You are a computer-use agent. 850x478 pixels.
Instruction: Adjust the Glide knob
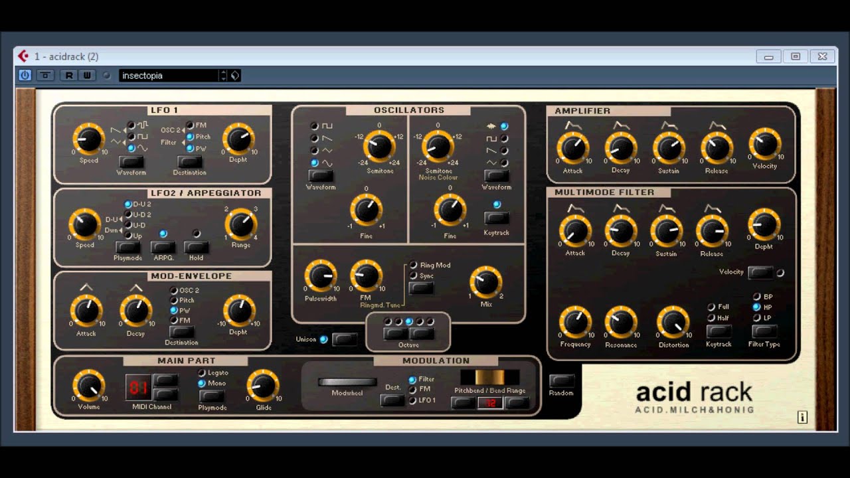[x=263, y=386]
